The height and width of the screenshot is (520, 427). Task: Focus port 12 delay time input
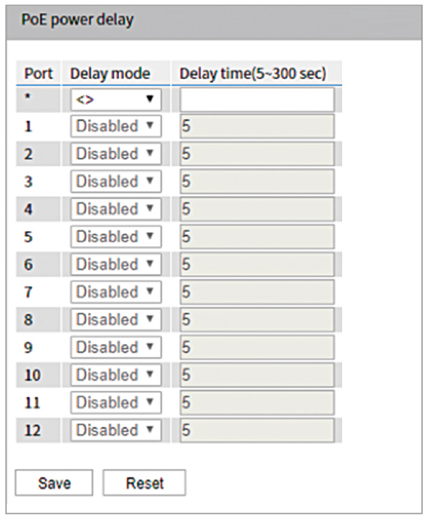(x=257, y=430)
